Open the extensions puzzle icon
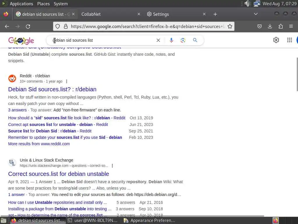Viewport: 298px width, 224px height. [281, 26]
